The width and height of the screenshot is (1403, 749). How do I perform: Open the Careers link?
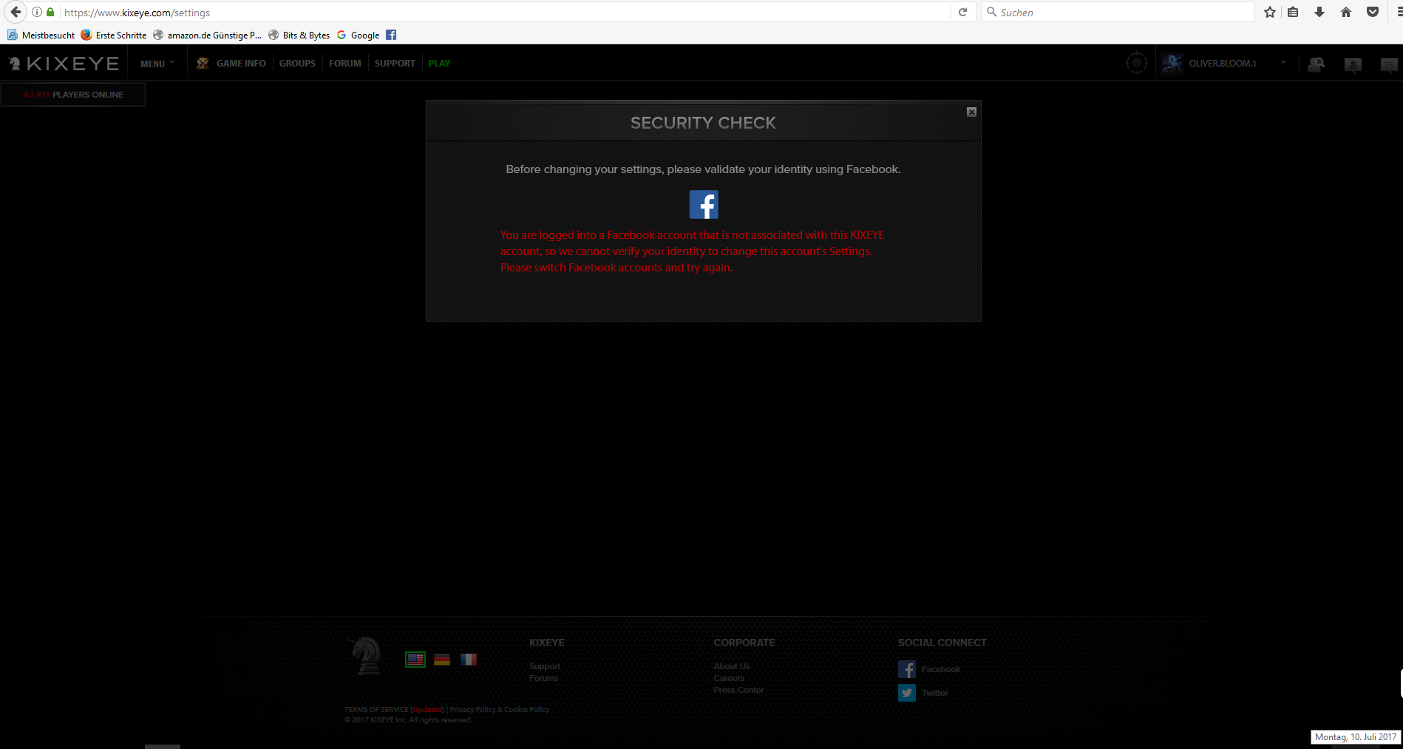[x=729, y=678]
